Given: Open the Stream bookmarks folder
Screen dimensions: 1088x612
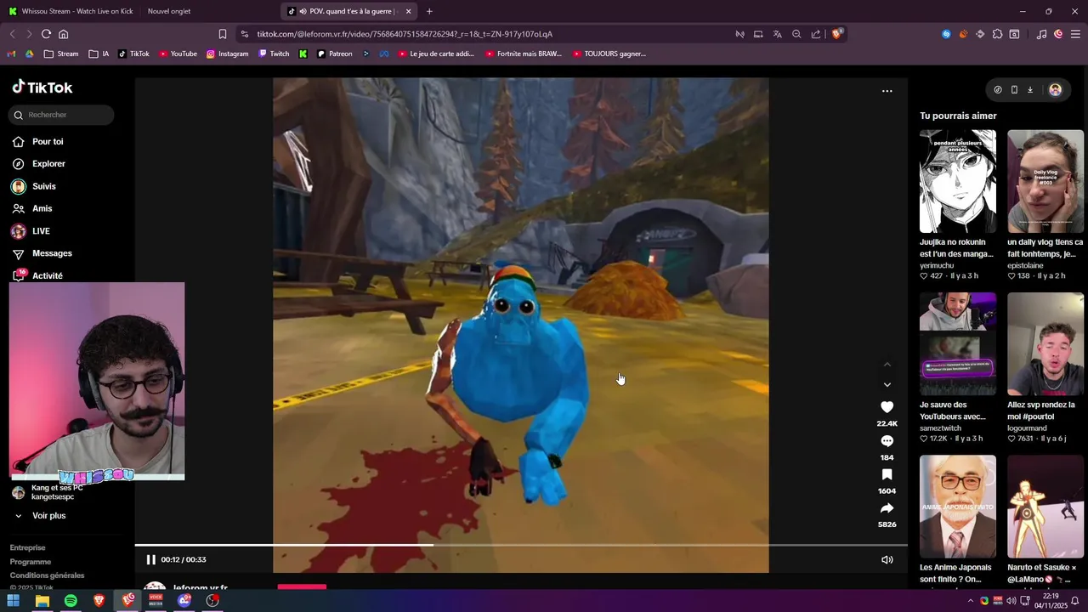Looking at the screenshot, I should (61, 54).
